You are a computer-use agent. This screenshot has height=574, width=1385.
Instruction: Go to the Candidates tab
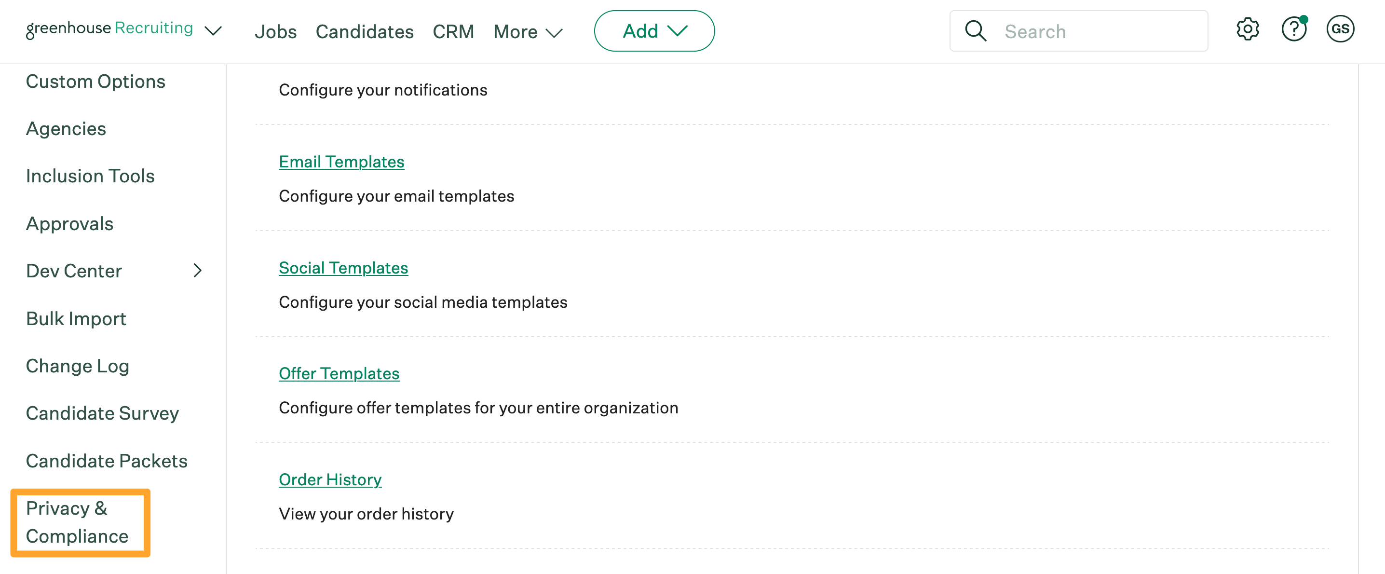tap(364, 32)
